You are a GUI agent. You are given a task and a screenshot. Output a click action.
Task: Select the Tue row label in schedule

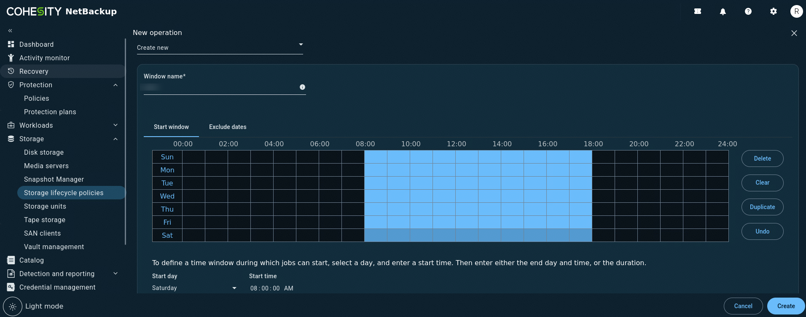point(167,183)
